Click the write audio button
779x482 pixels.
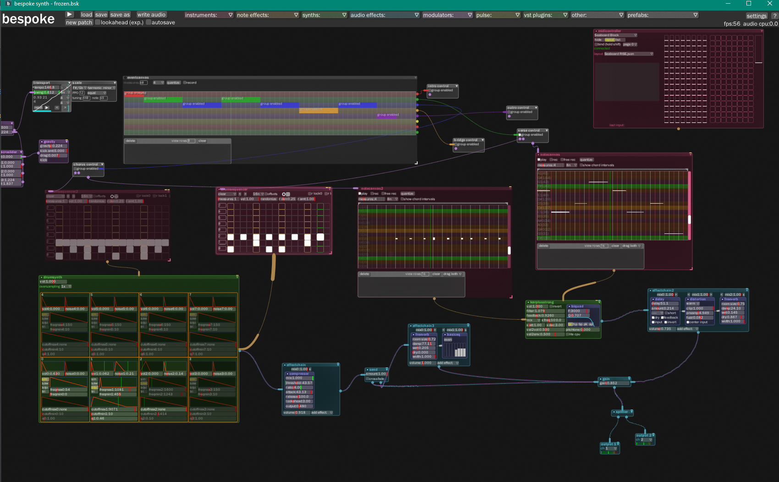pos(151,14)
